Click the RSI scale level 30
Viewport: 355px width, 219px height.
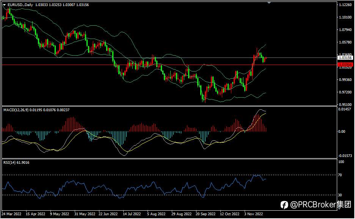(x=340, y=195)
